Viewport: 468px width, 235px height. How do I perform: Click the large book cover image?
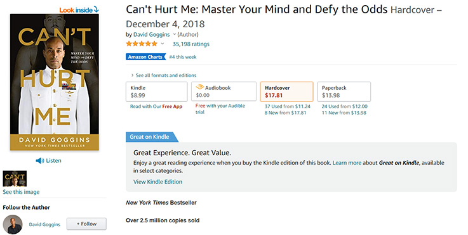[55, 82]
